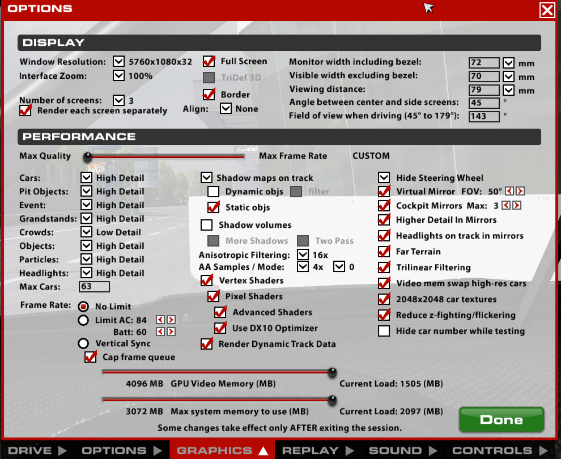Open Anisotropic Filtering dropdown
This screenshot has width=561, height=459.
click(303, 254)
